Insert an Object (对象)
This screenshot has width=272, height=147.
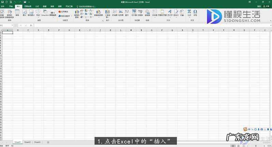tap(182, 13)
